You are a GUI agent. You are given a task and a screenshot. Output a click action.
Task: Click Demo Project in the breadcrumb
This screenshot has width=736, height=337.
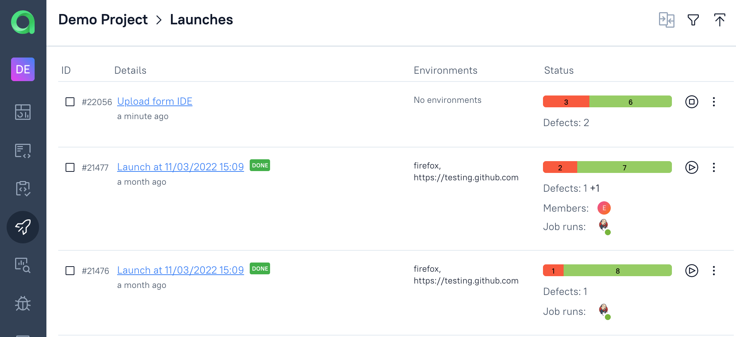[103, 20]
